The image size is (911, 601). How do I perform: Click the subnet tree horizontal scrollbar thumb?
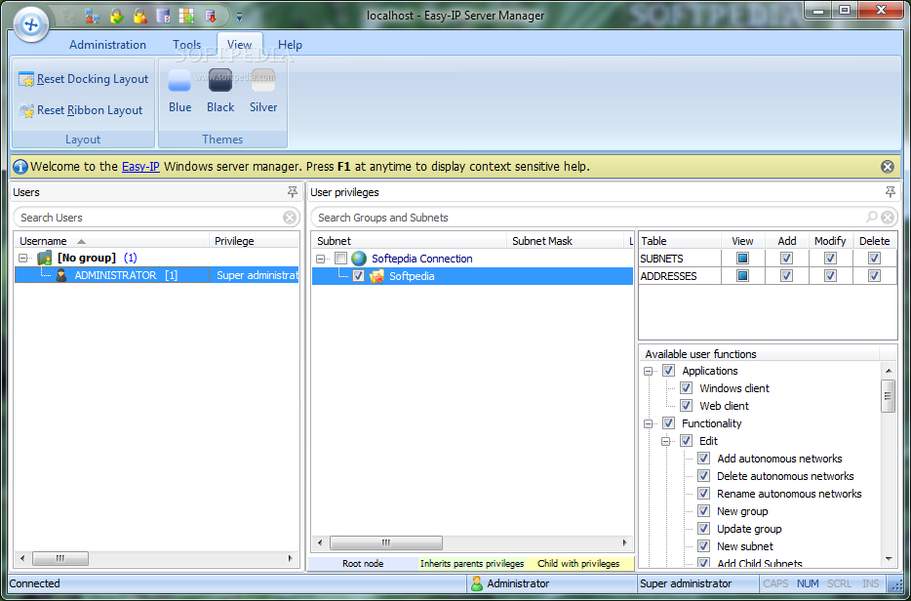tap(386, 542)
